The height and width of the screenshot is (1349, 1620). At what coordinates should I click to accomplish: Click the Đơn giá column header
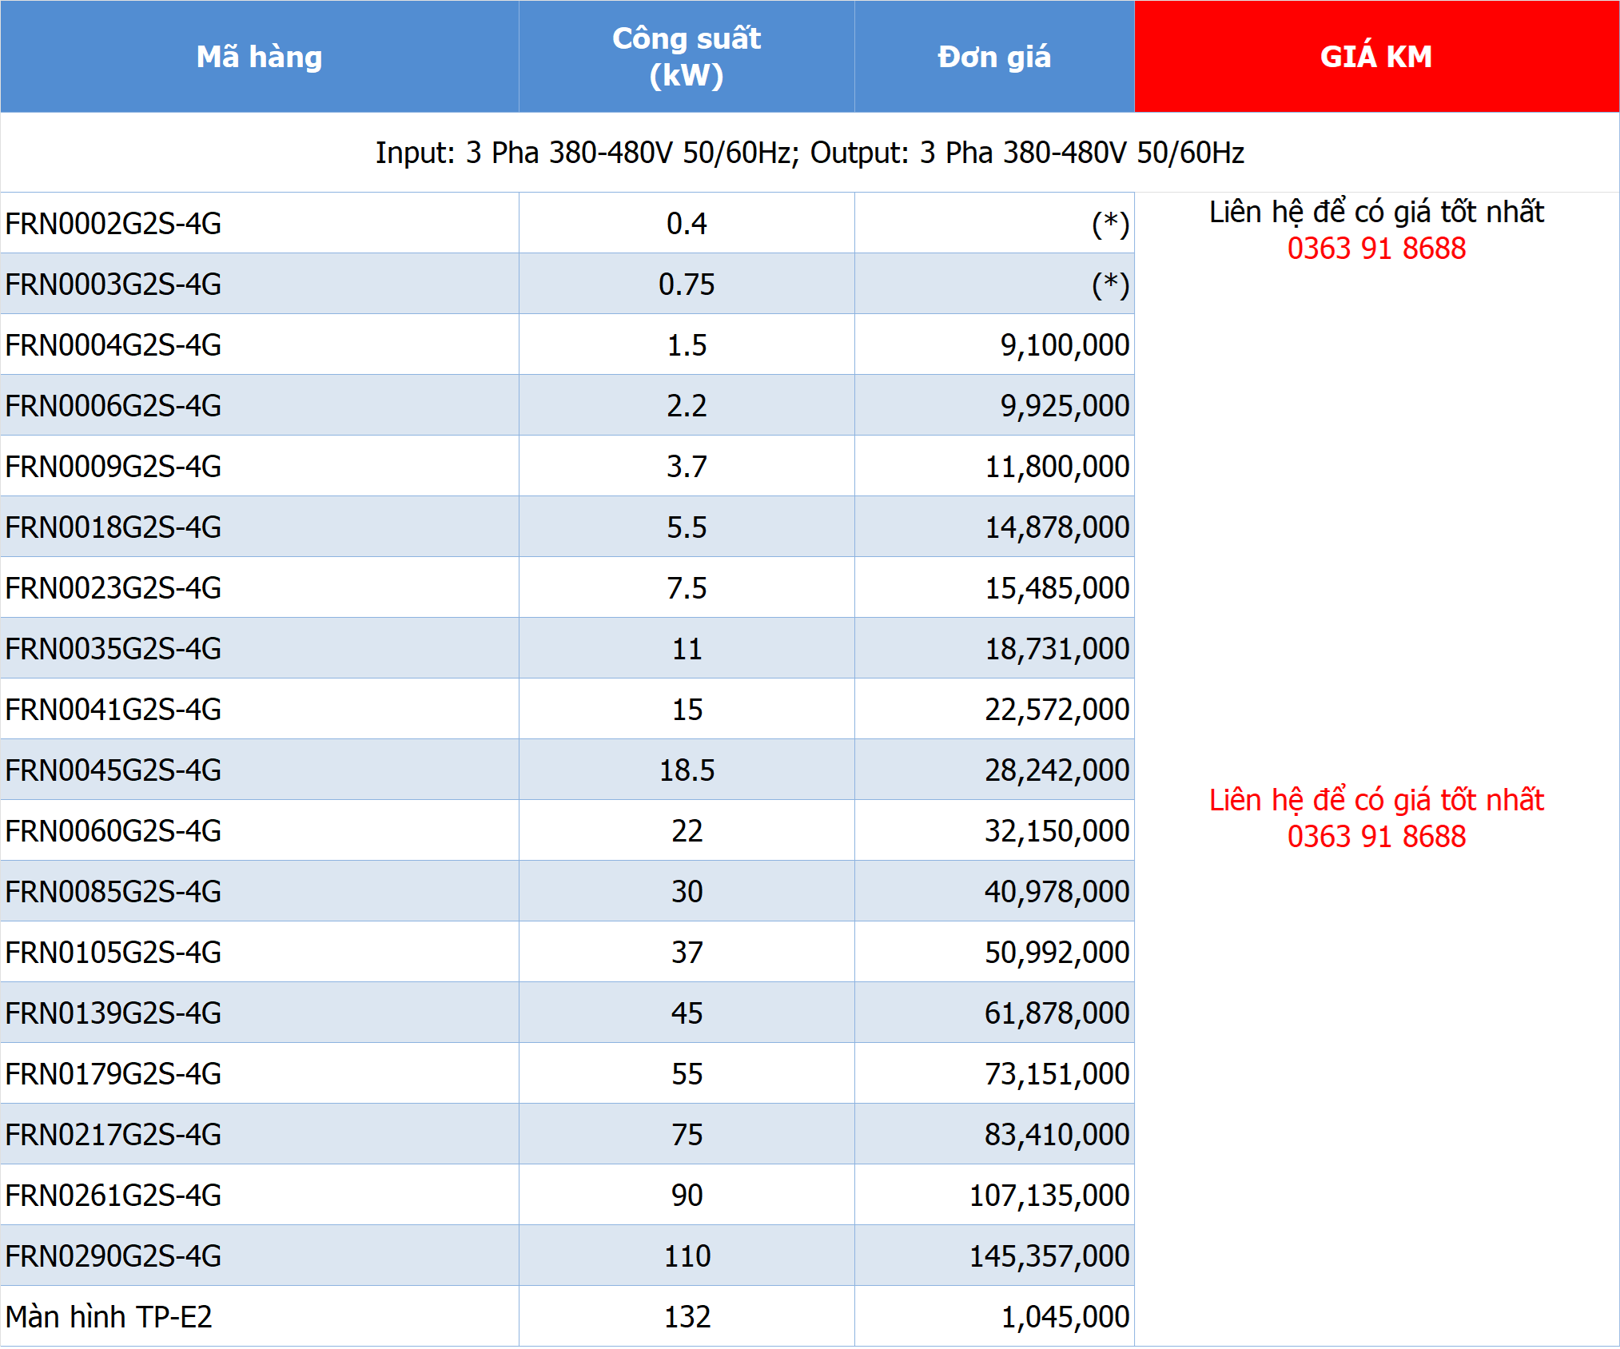coord(994,57)
